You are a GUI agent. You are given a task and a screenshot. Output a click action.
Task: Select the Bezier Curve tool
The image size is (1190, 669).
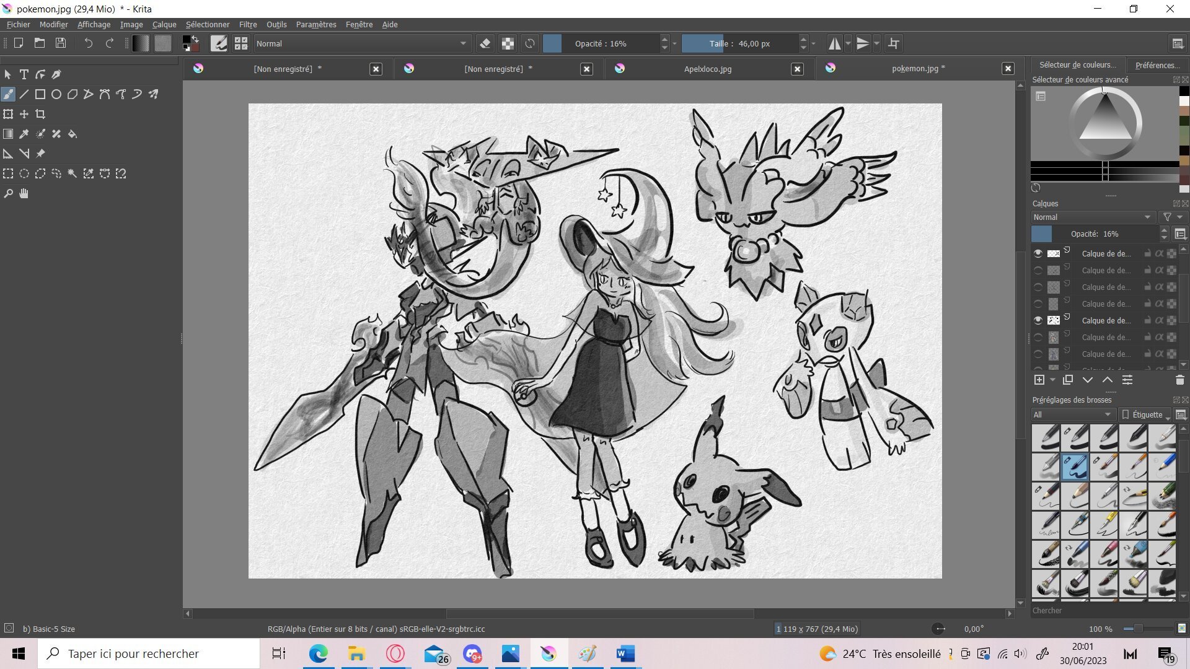click(x=105, y=94)
